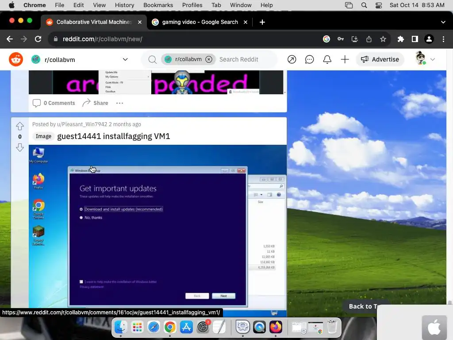This screenshot has height=340, width=453.
Task: Click the browser forward arrow
Action: 24,39
